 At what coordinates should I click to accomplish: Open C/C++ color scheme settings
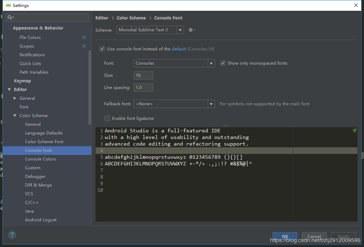click(x=32, y=203)
